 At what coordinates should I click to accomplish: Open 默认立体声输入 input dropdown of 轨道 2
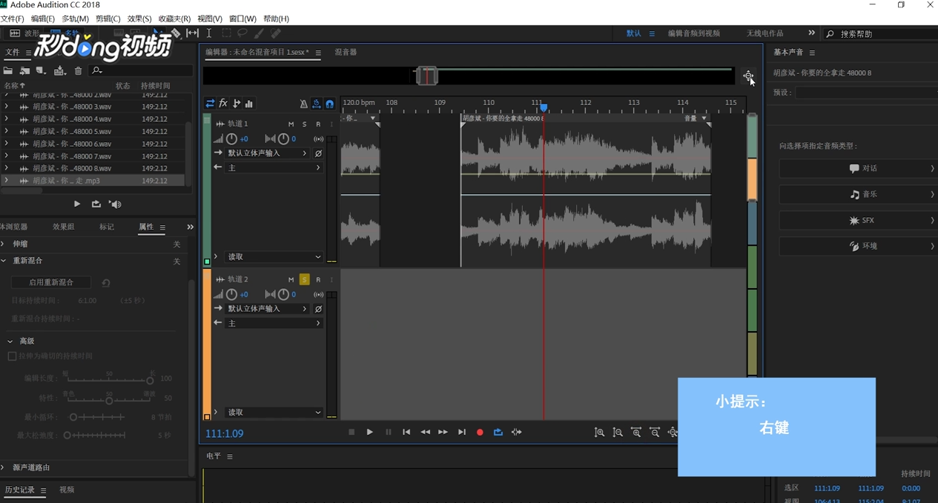(268, 309)
